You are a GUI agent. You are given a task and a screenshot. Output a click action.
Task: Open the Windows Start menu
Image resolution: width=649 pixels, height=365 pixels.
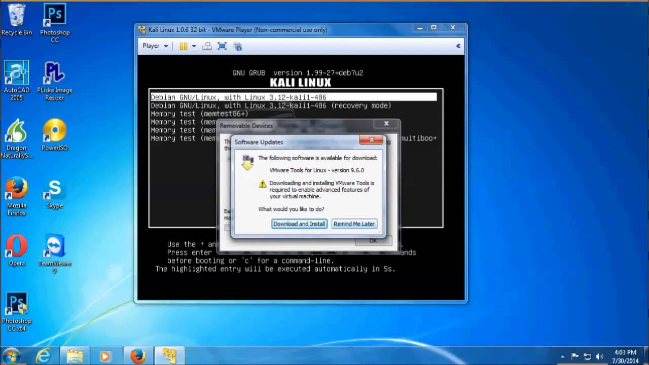coord(12,356)
